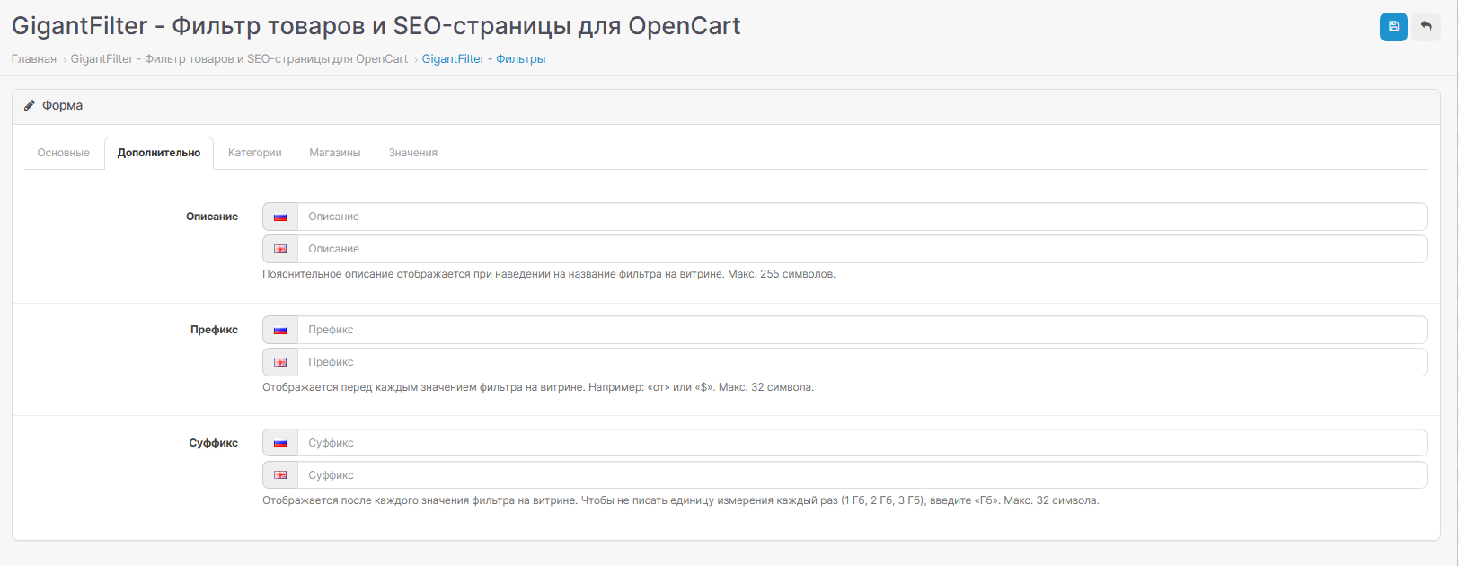This screenshot has height=566, width=1459.
Task: Click the Суффикс field label
Action: 213,443
